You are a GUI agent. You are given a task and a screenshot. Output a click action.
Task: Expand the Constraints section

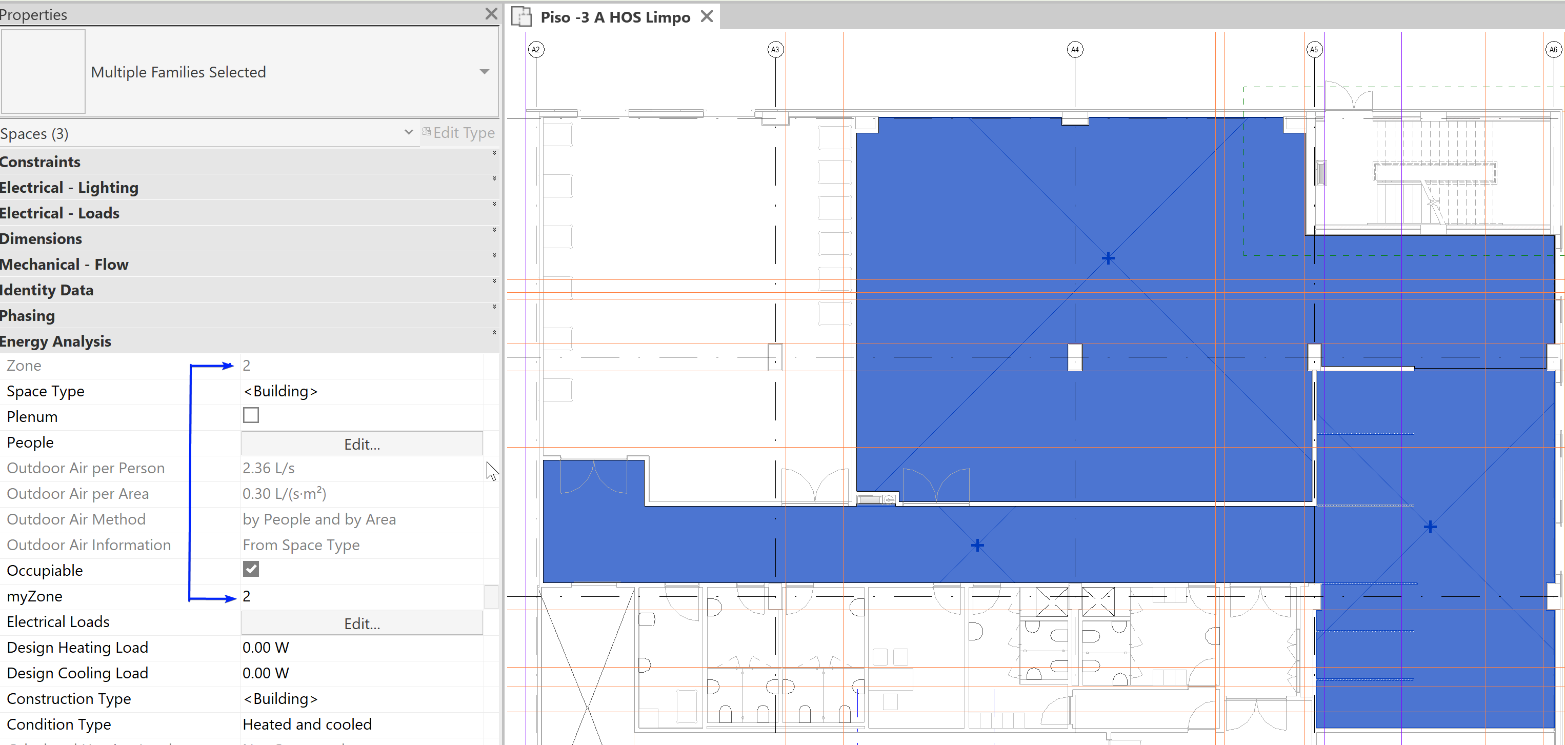494,153
